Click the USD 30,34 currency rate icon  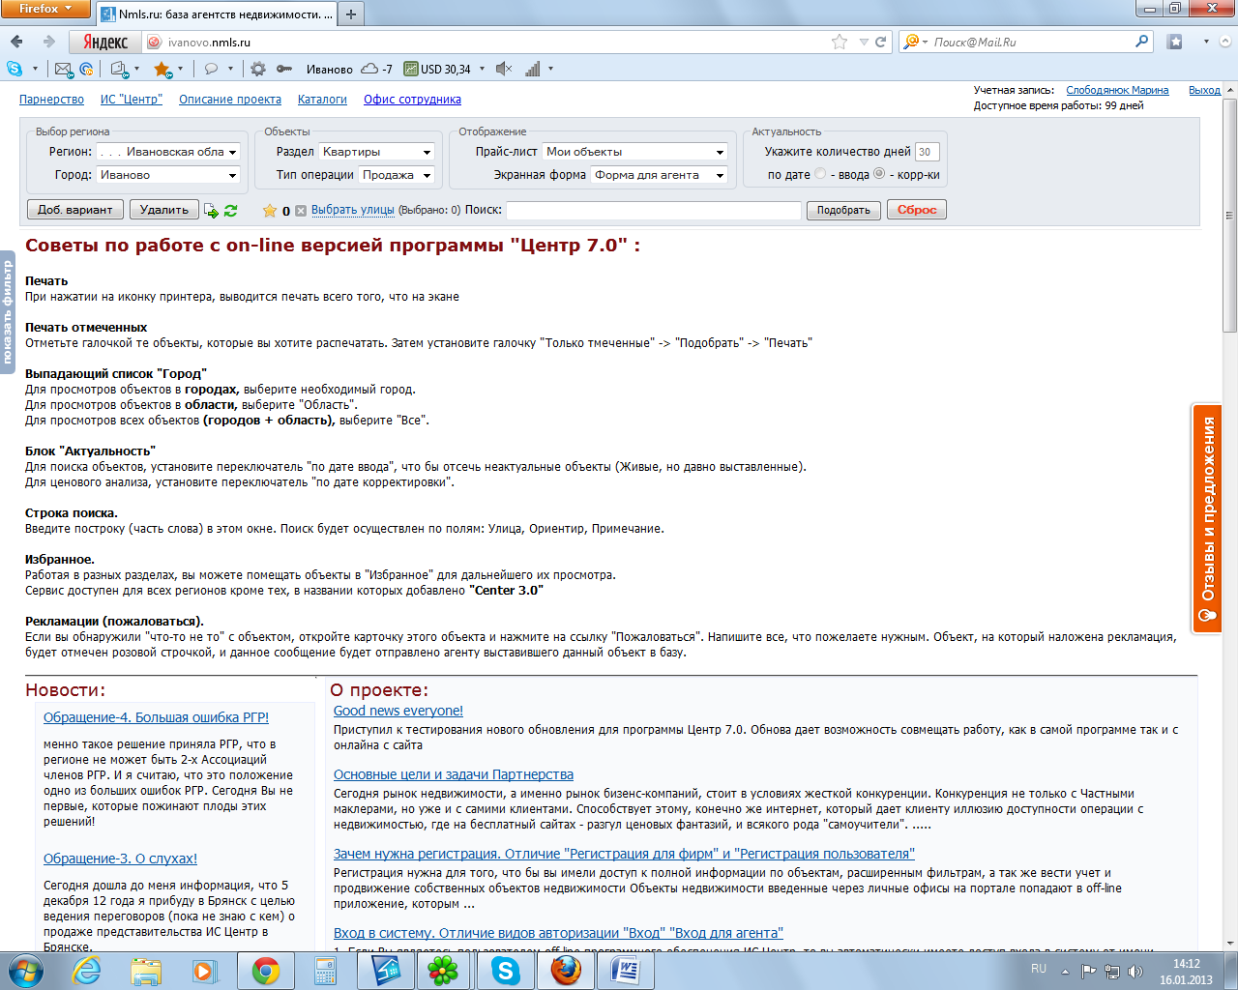pos(411,69)
